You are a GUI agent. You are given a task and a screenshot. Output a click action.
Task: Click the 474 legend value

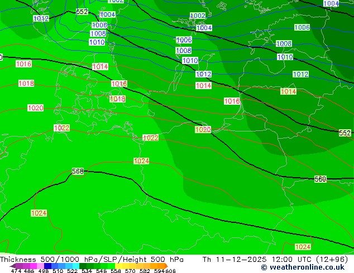pos(16,271)
